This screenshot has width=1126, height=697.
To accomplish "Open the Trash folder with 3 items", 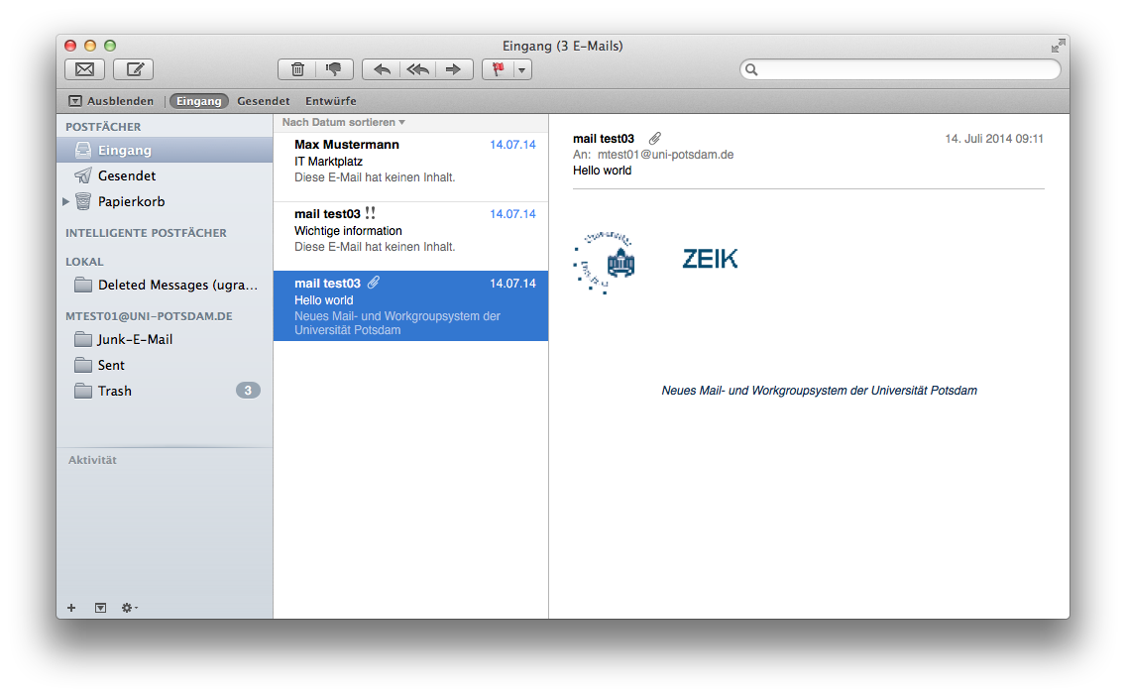I will 115,391.
